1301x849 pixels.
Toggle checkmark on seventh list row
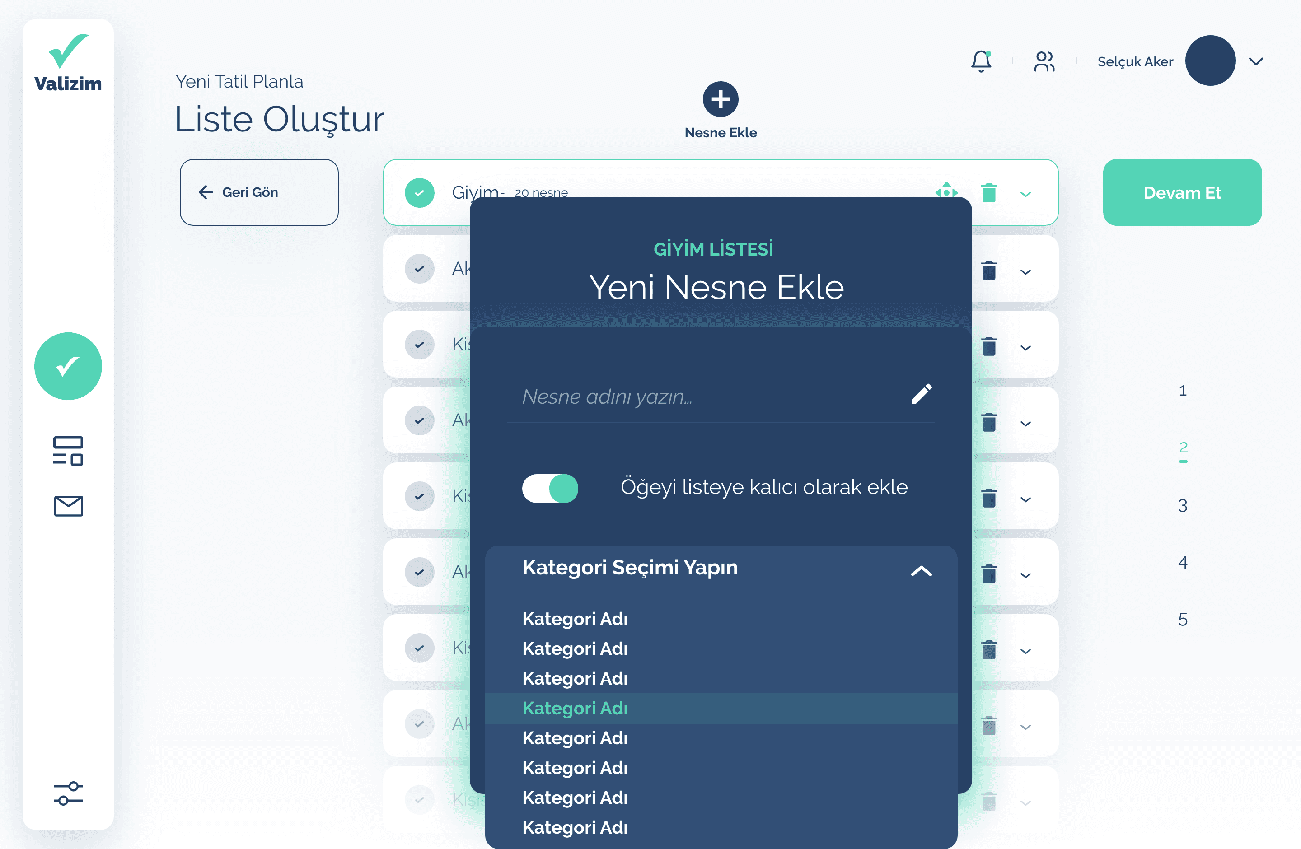click(x=419, y=648)
